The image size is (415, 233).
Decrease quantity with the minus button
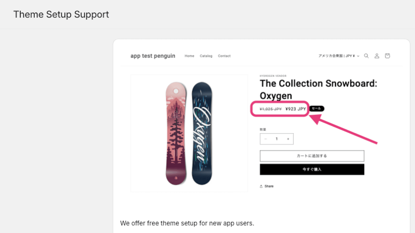tap(266, 139)
